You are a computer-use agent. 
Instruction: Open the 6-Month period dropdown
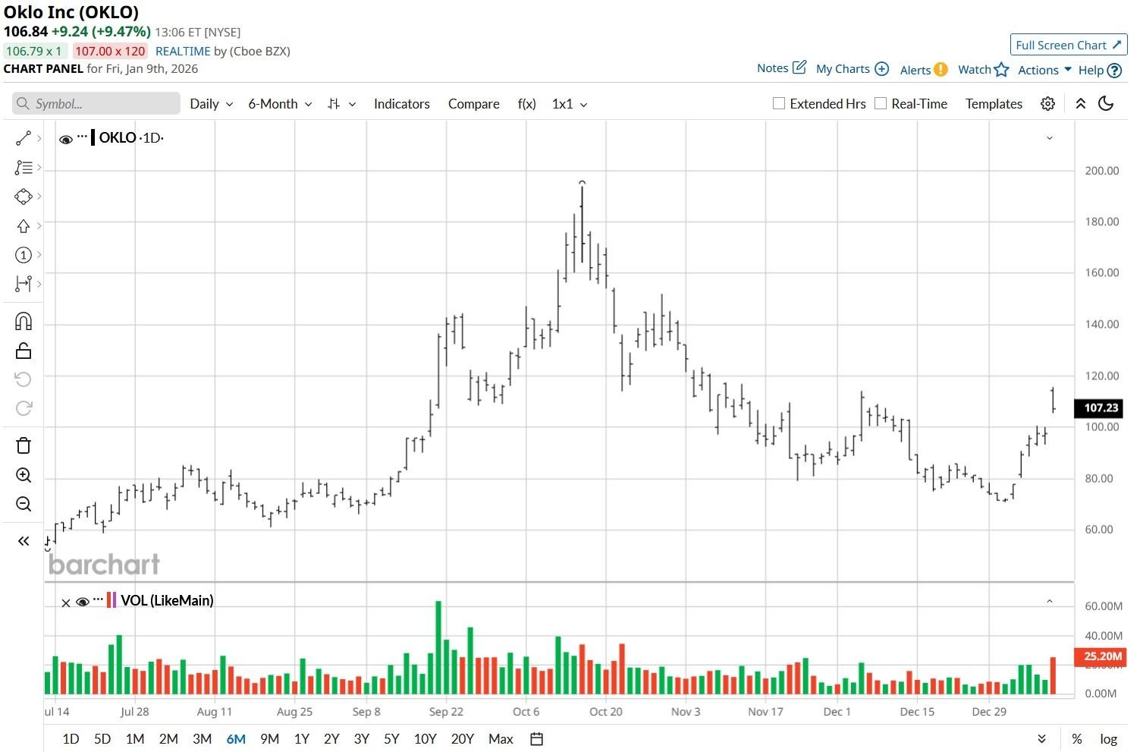[x=280, y=104]
